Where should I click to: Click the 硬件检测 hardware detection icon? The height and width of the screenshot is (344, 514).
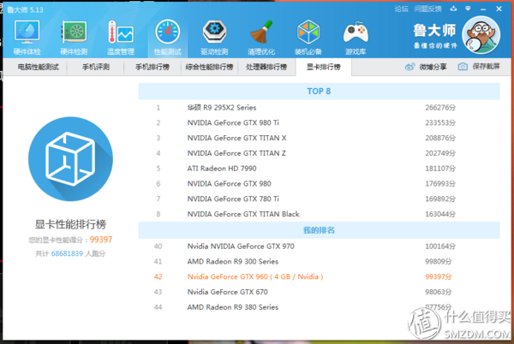coord(76,36)
